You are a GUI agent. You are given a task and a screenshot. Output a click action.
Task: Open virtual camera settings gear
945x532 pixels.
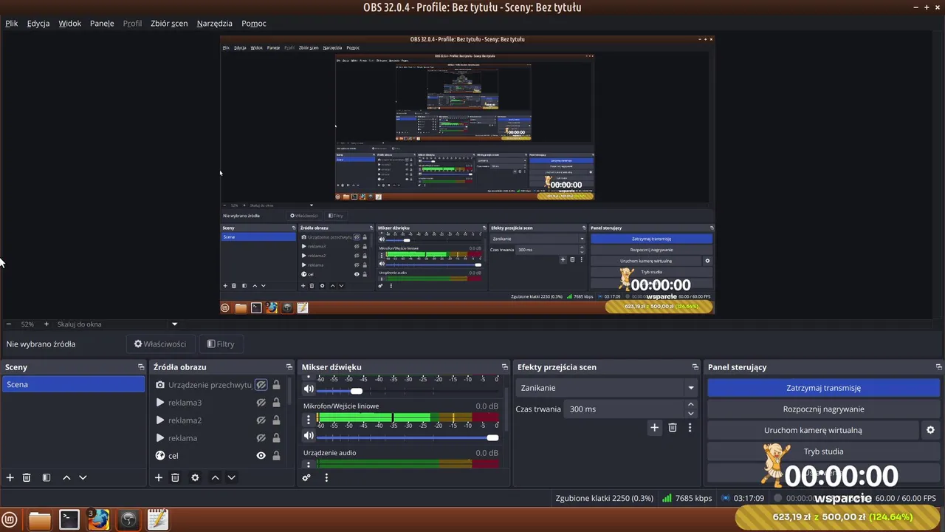tap(930, 430)
